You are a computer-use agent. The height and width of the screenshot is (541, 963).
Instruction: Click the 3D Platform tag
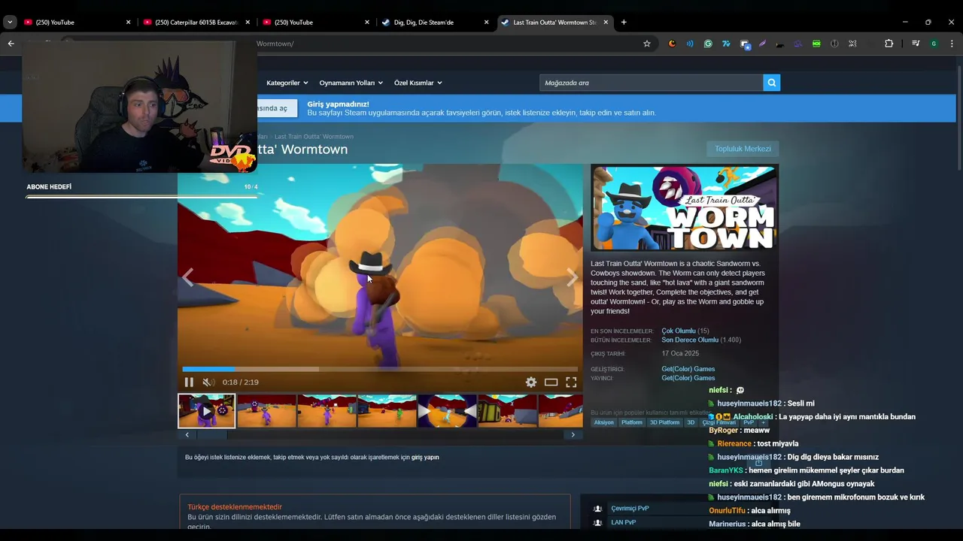(664, 422)
